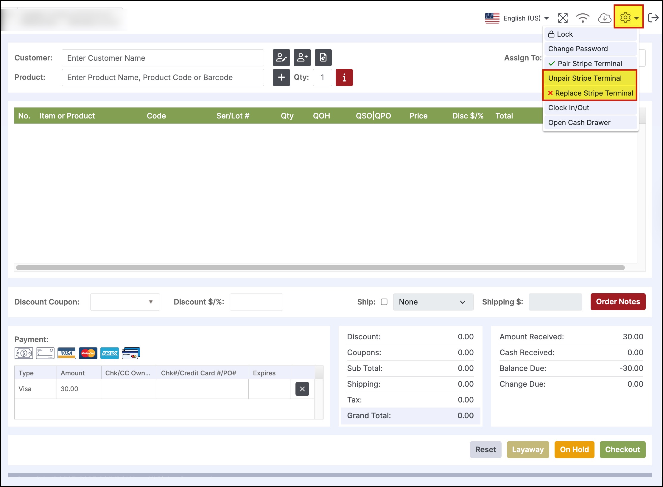Select Unpair Stripe Terminal menu item

click(x=585, y=78)
